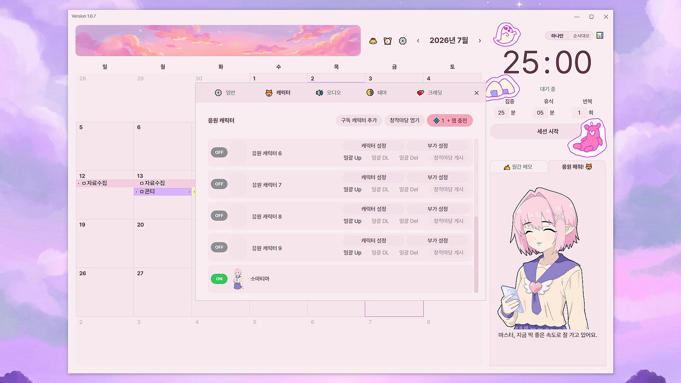Select day 26 in the calendar
681x383 pixels.
(x=105, y=292)
